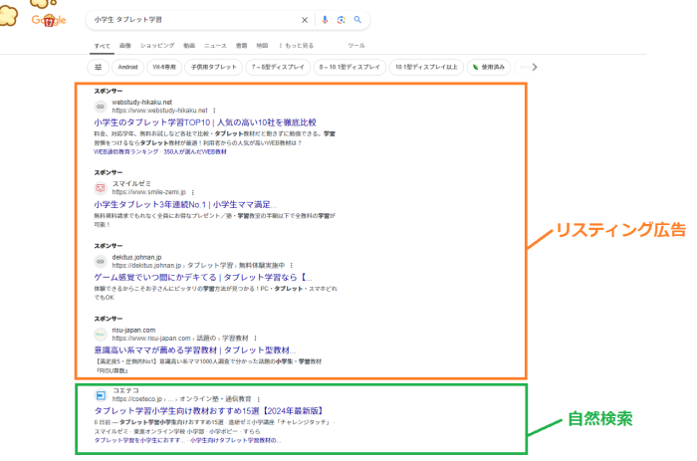The image size is (697, 461).
Task: Open three-dot menu for coeteco.jp result
Action: 258,399
